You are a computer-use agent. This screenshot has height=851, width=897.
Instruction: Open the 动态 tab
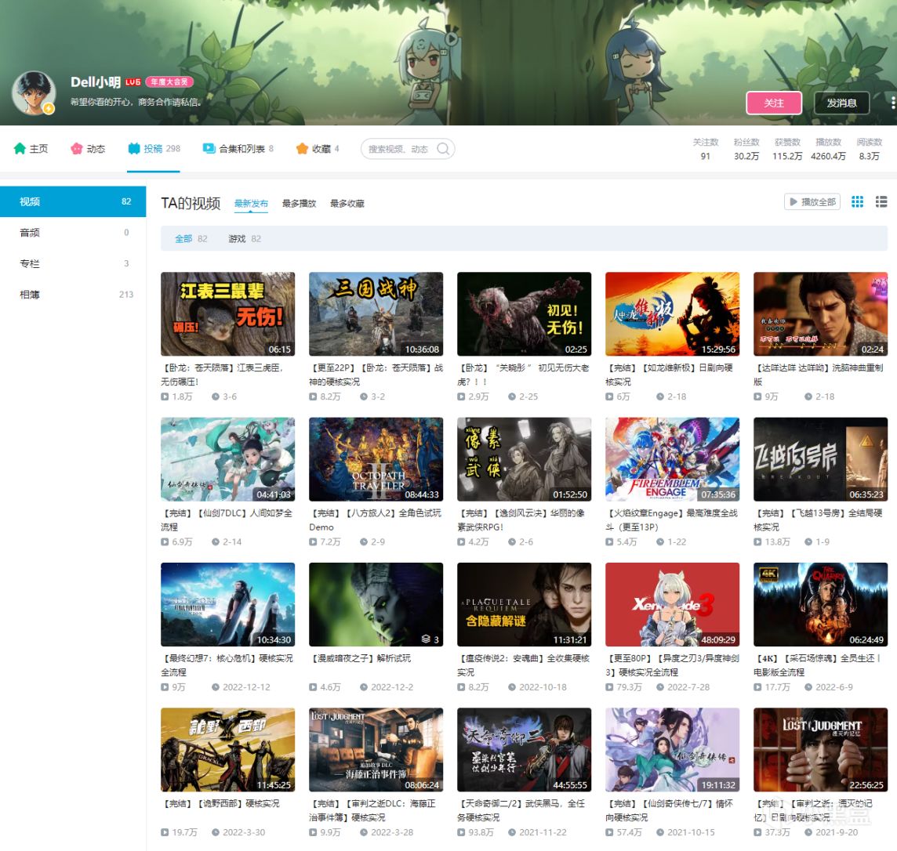[x=88, y=149]
